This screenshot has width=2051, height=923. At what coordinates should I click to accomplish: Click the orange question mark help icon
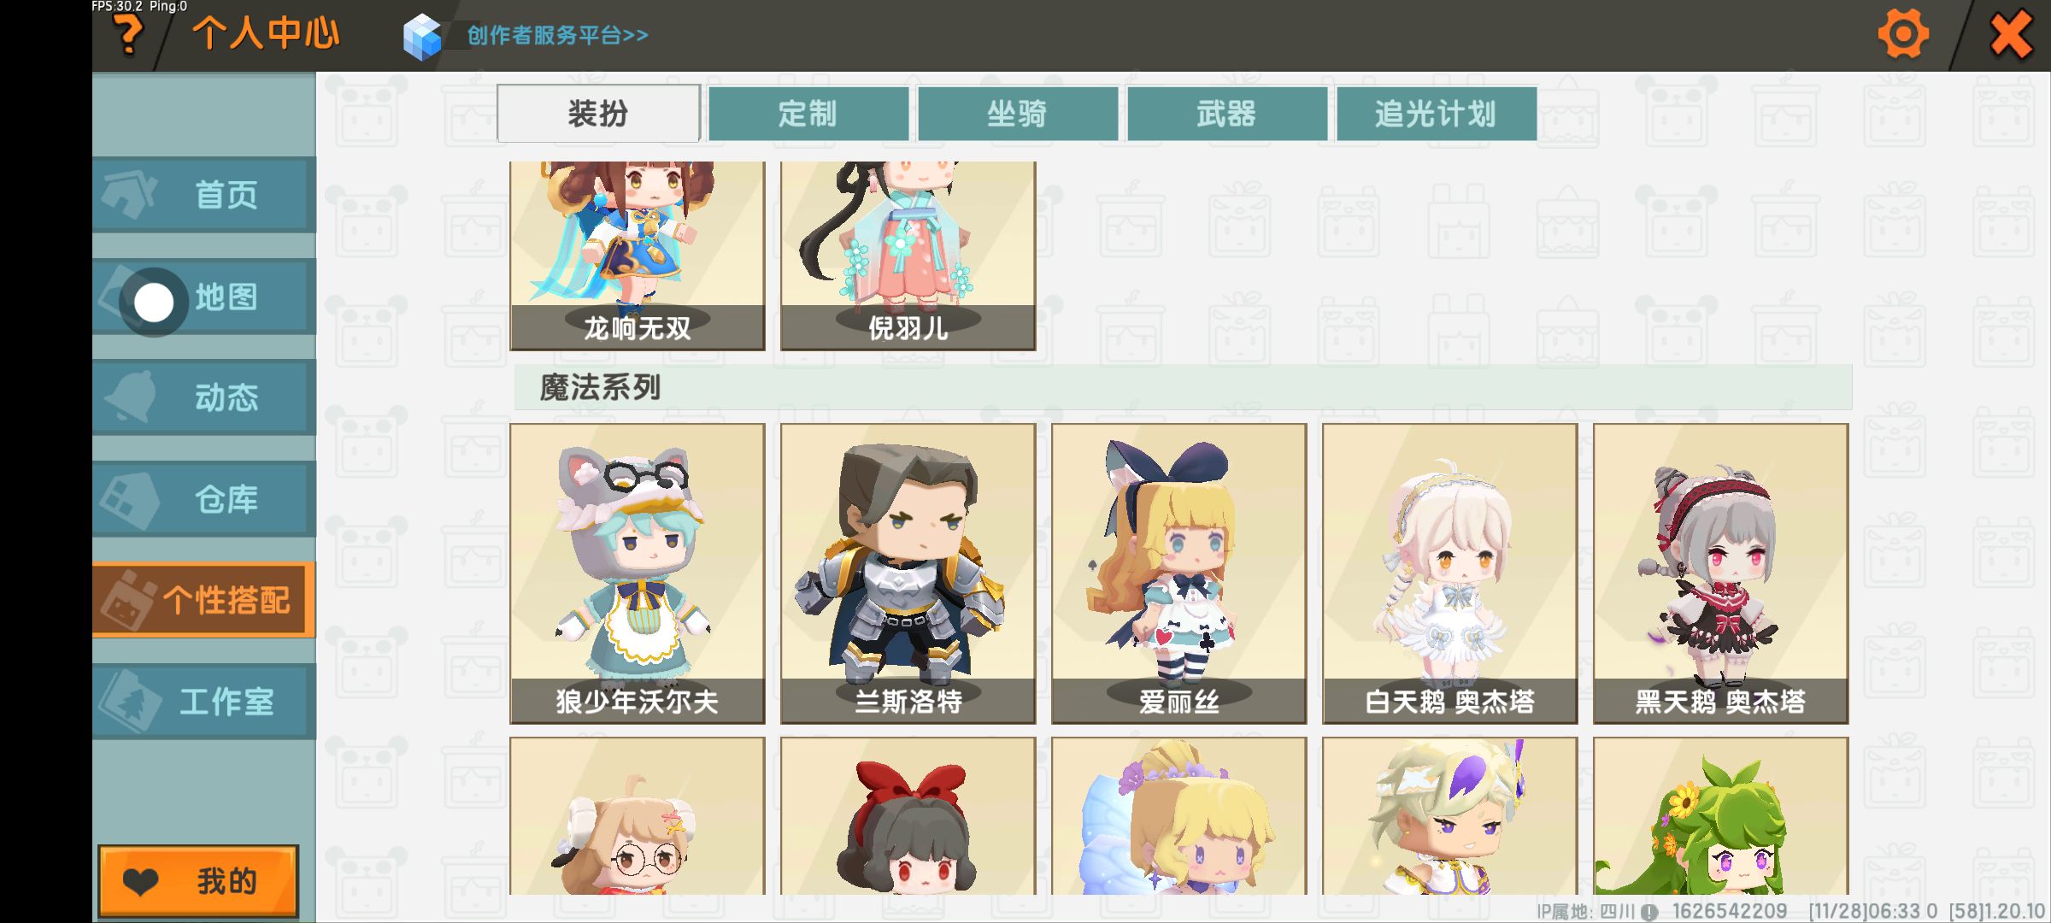point(128,34)
